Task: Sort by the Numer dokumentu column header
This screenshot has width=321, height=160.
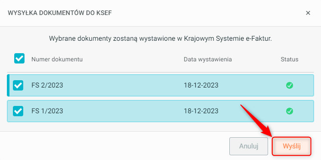Action: point(57,59)
